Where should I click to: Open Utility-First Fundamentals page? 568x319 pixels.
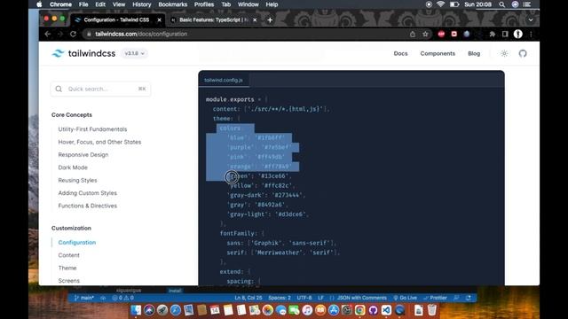pyautogui.click(x=92, y=129)
